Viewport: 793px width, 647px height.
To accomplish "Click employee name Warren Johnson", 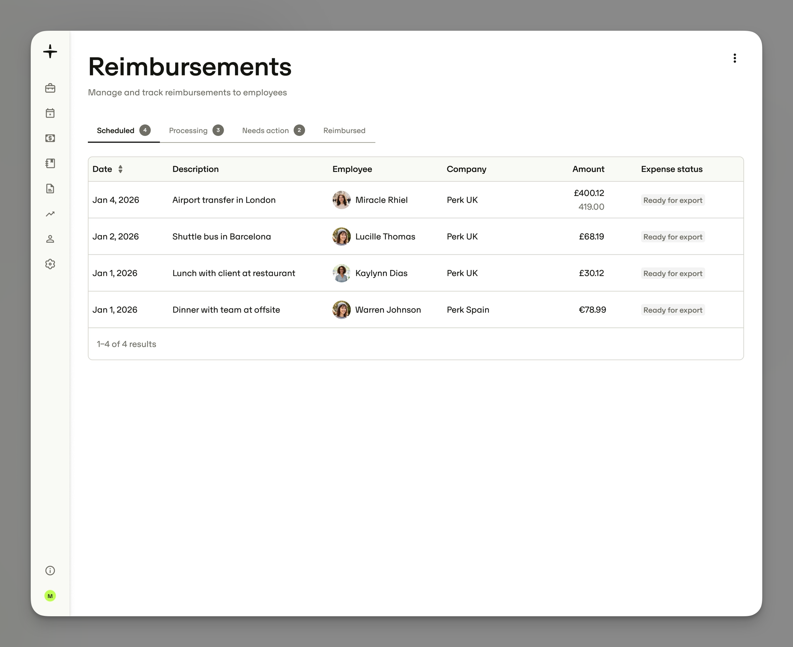I will pyautogui.click(x=388, y=310).
